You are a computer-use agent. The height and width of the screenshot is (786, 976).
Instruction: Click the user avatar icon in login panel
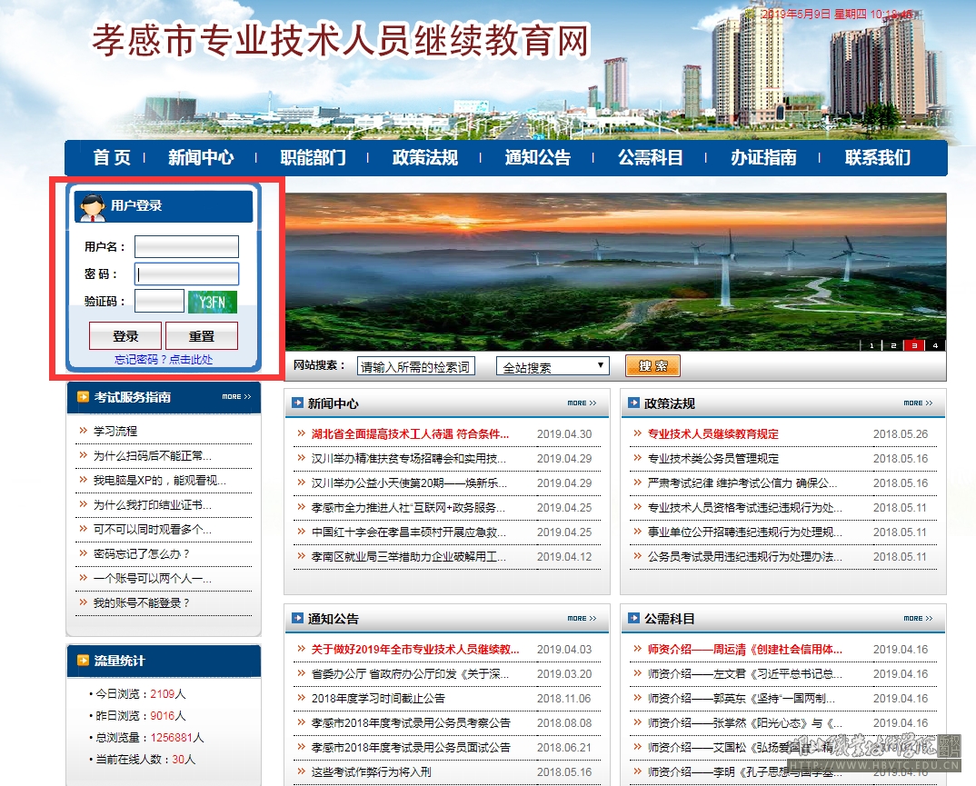click(92, 207)
